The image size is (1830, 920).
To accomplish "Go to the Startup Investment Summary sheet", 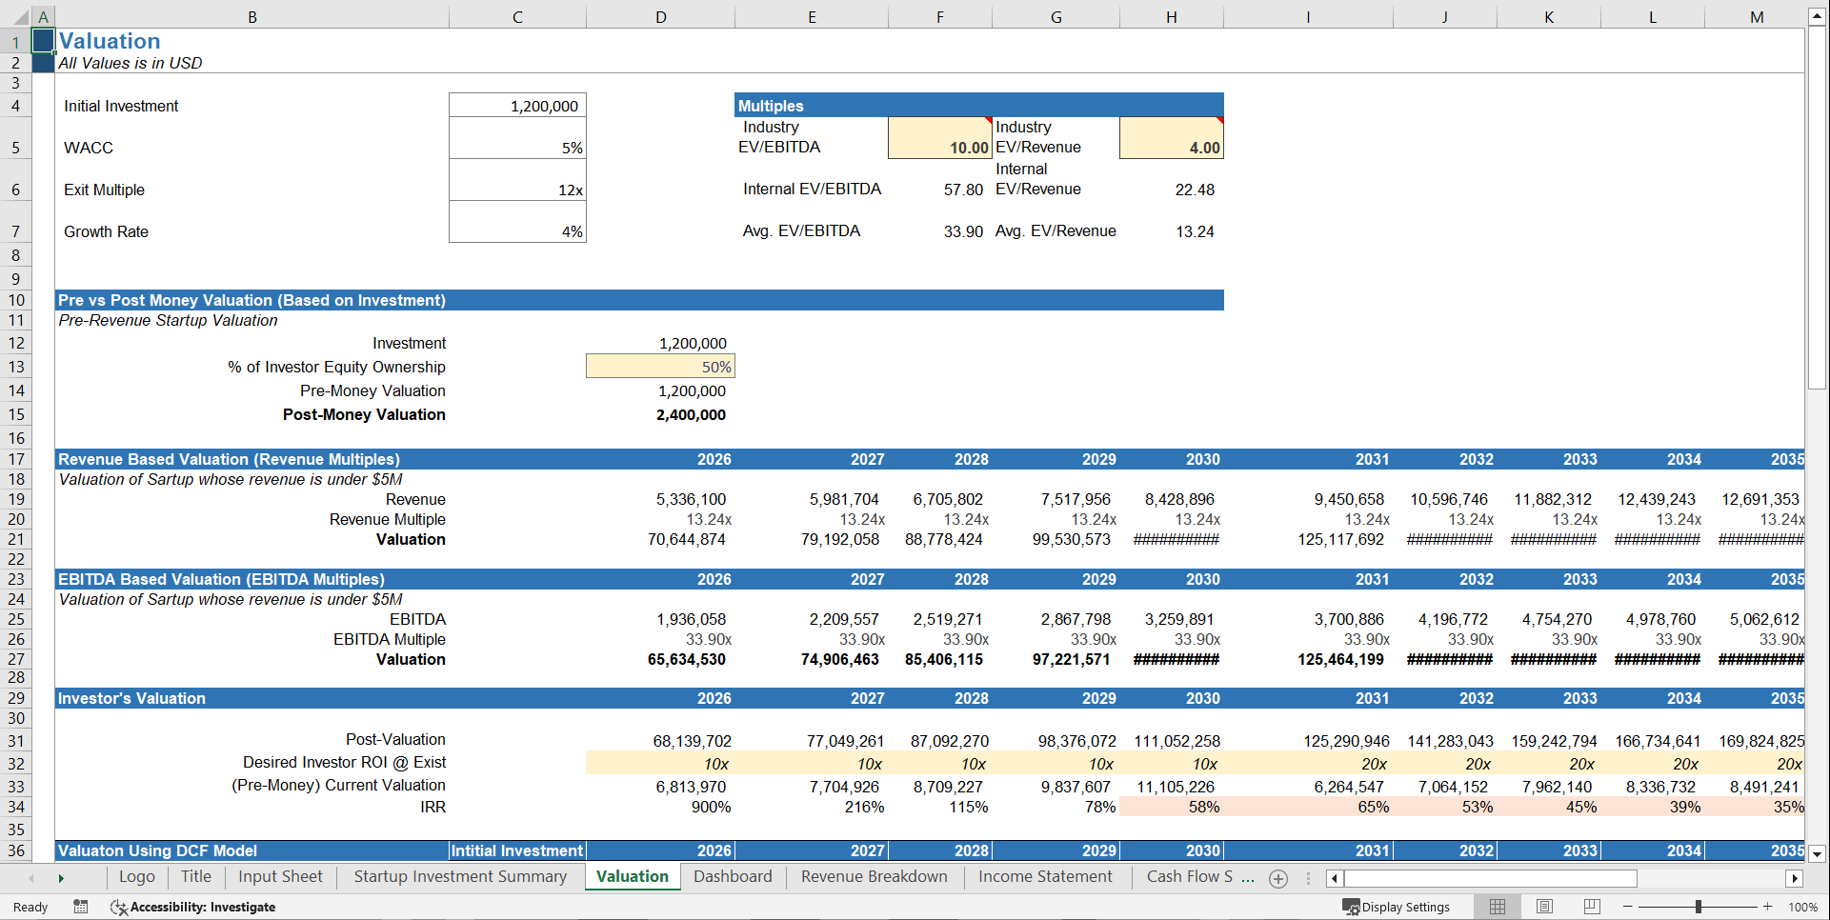I will tap(460, 877).
